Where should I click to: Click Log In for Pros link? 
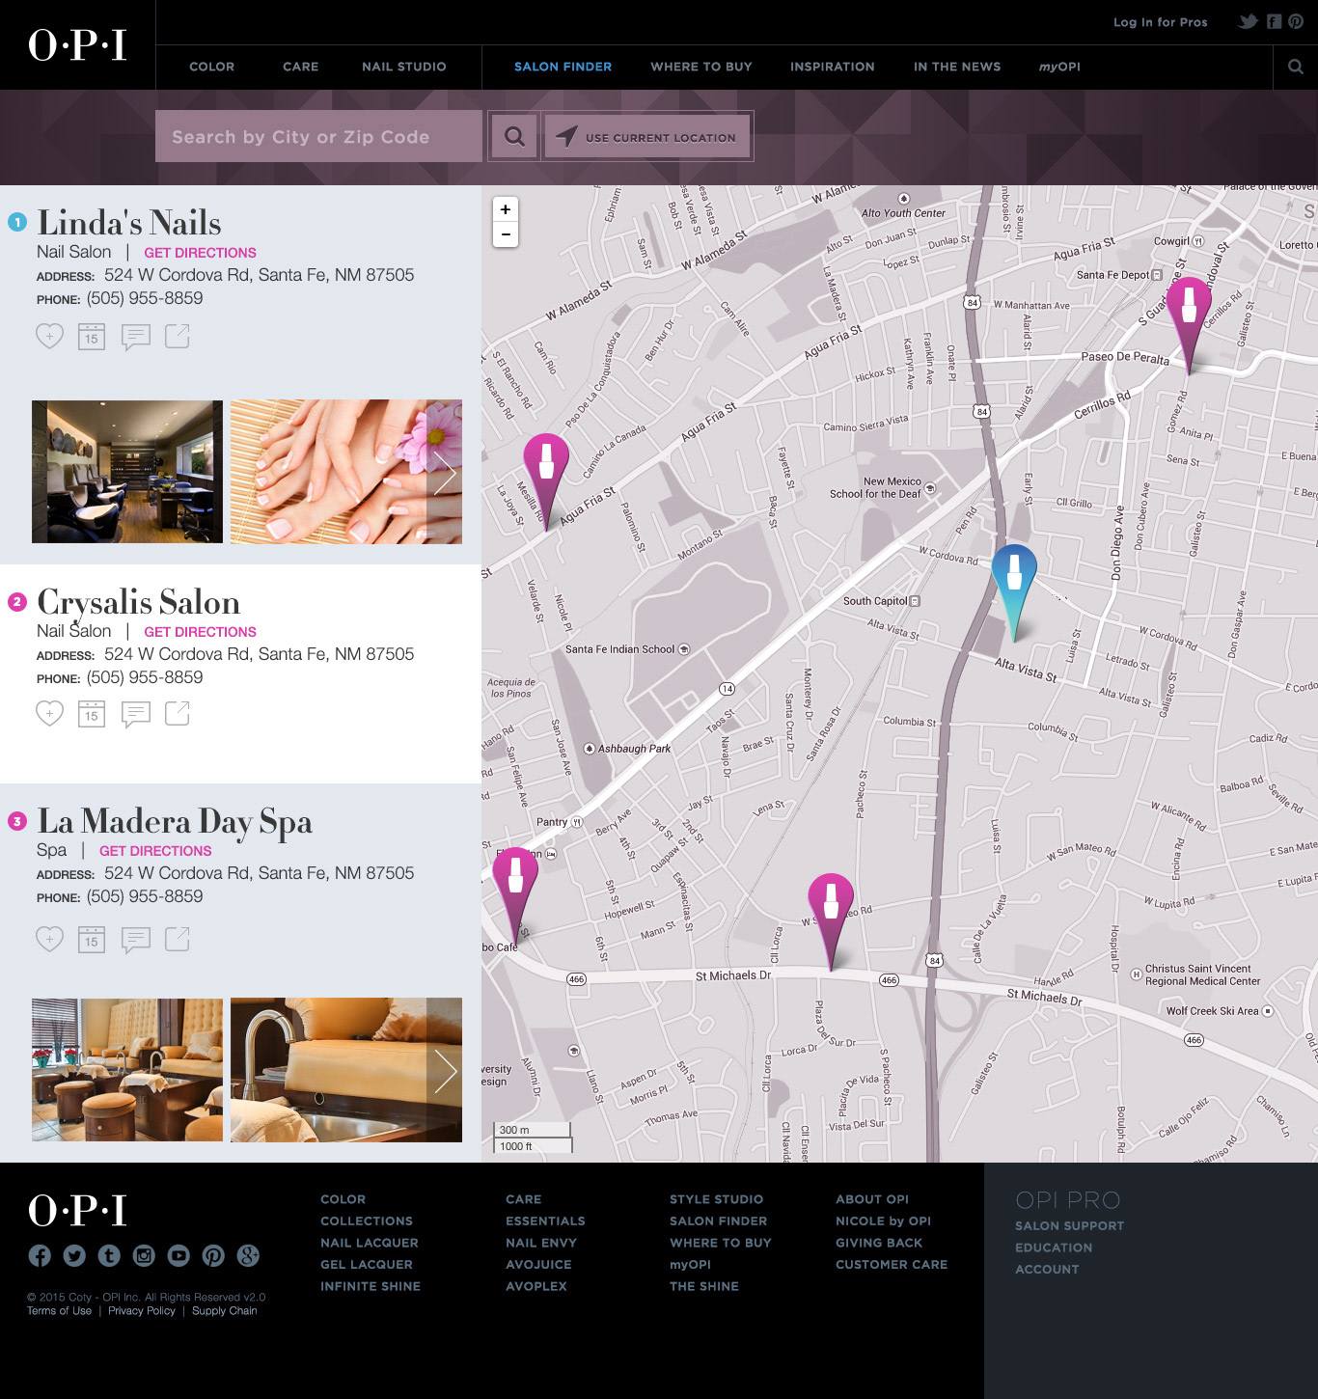pos(1161,22)
